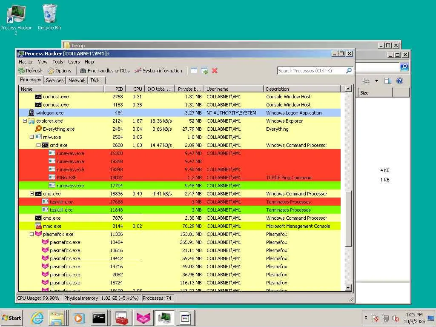Select taskkill.exe with PID 17688
This screenshot has width=436, height=327.
click(180, 201)
